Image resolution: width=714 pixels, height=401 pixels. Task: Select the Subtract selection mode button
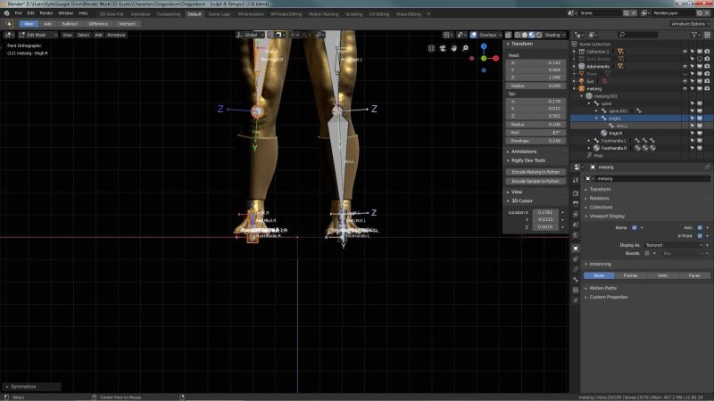click(x=70, y=24)
